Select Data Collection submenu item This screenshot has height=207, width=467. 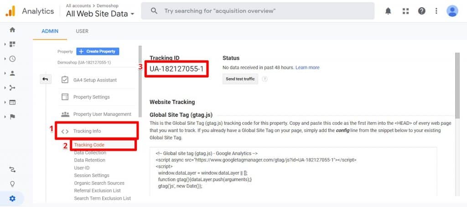pyautogui.click(x=90, y=153)
